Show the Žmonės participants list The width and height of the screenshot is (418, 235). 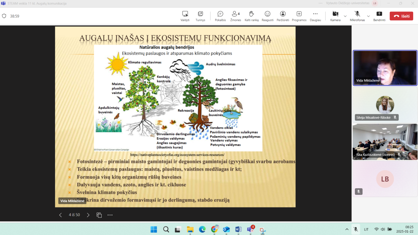click(x=235, y=16)
